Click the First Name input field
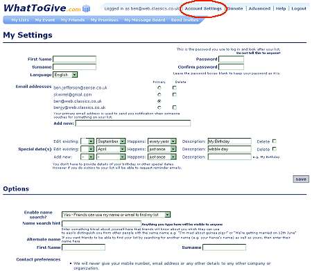Image resolution: width=312 pixels, height=271 pixels. 74,59
